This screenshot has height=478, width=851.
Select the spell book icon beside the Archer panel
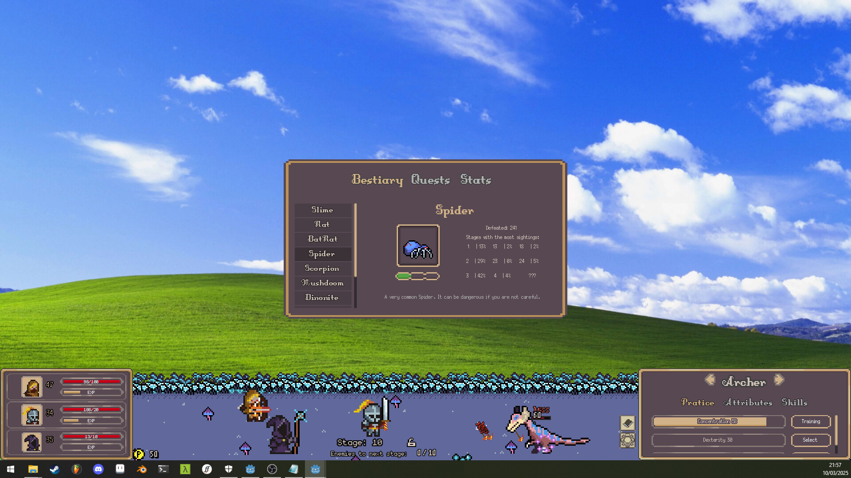point(628,423)
